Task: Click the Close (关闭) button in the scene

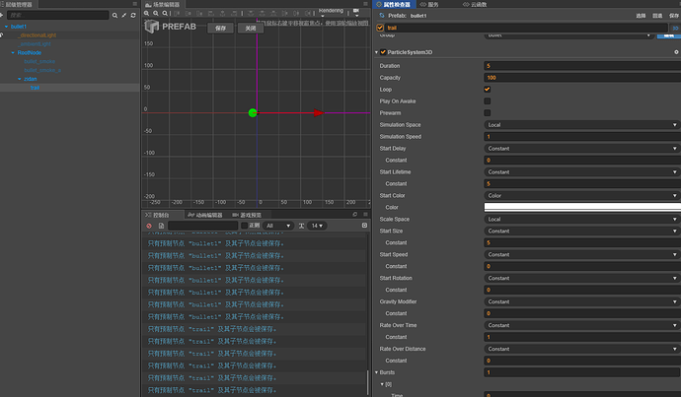Action: [x=251, y=29]
